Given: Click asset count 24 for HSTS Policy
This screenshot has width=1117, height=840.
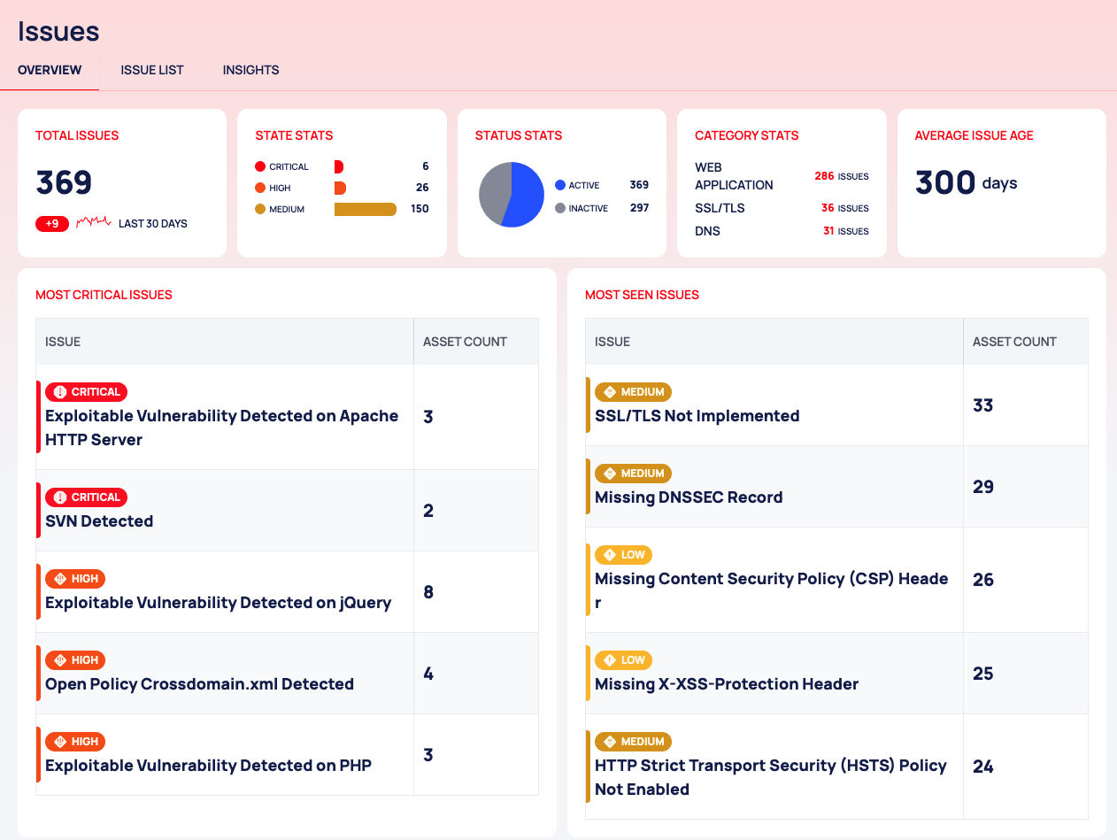Looking at the screenshot, I should (x=982, y=767).
